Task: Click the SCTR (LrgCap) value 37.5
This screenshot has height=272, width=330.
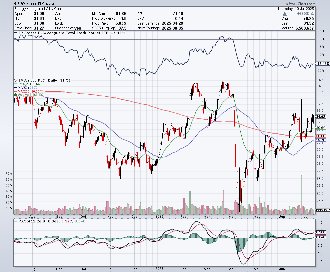Action: pos(122,28)
